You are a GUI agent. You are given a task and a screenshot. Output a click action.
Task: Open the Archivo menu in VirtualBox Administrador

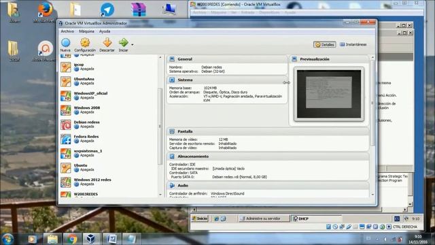67,31
